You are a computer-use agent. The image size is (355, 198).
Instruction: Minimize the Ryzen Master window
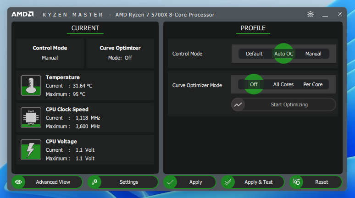325,16
